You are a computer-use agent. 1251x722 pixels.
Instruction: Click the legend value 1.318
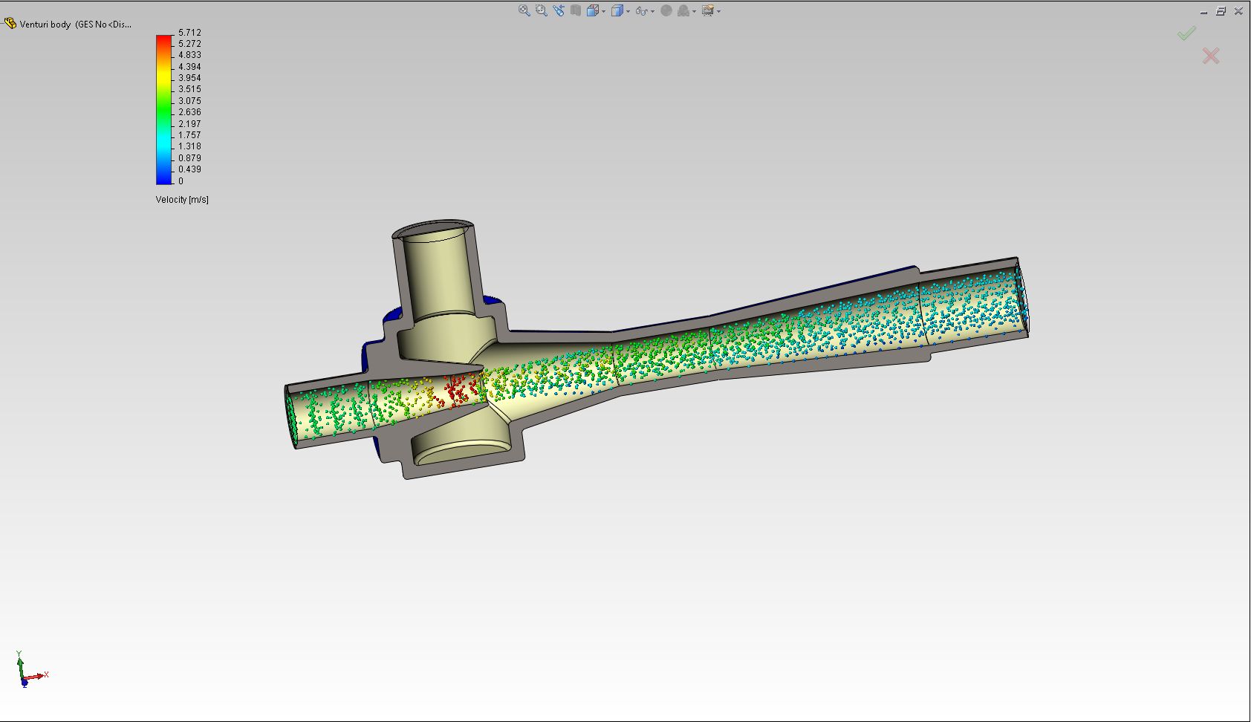(189, 146)
